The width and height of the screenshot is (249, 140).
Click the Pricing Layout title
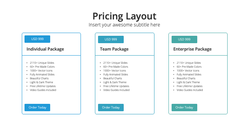coord(124,16)
